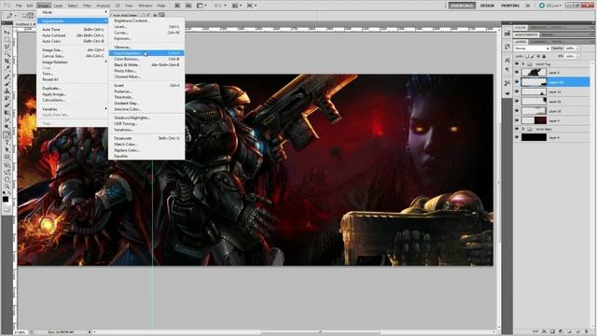Image resolution: width=597 pixels, height=336 pixels.
Task: Switch to the Essentials workspace
Action: (x=462, y=6)
